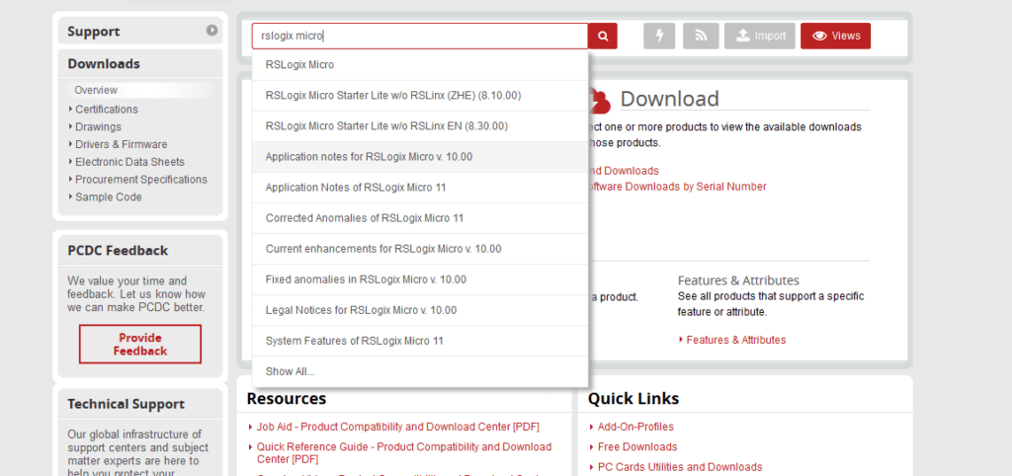Open the RSS feed button
This screenshot has height=476, width=1012.
(x=701, y=37)
